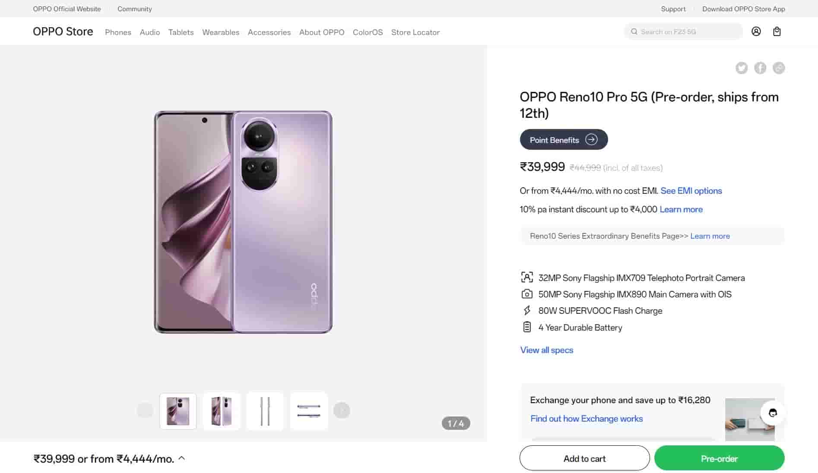Open the Phones menu
The height and width of the screenshot is (473, 818).
pos(118,32)
